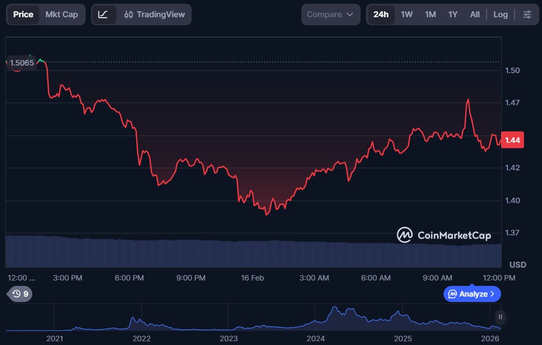Open chart settings sliders icon
The width and height of the screenshot is (542, 345).
pos(527,15)
